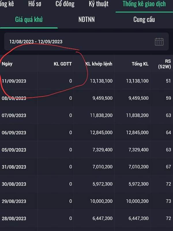
Task: Click total volume 10,000,200 cell
Action: click(137, 201)
